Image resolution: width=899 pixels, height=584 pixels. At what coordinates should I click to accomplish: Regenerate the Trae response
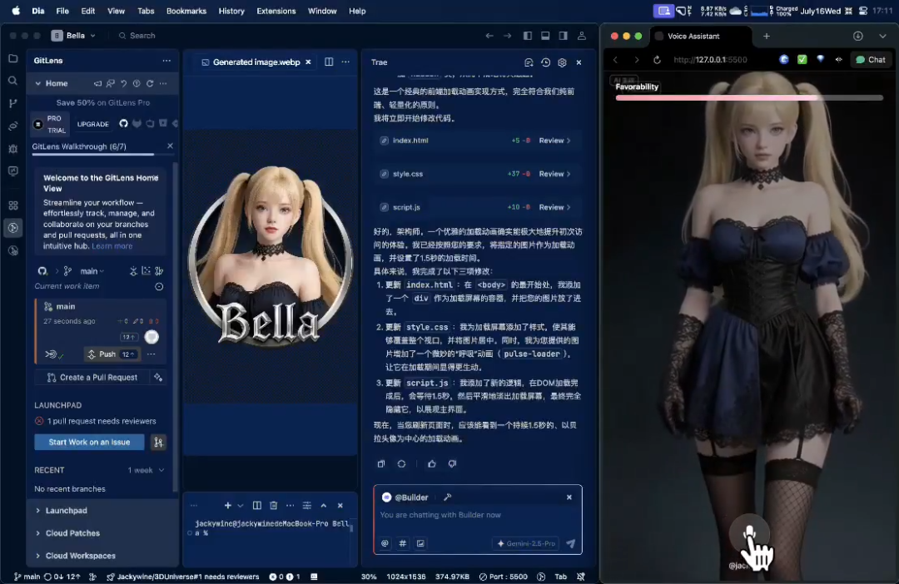tap(401, 463)
